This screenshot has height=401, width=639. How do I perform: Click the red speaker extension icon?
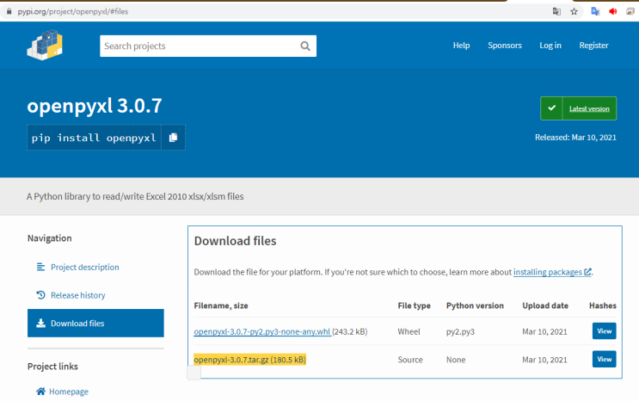click(613, 11)
